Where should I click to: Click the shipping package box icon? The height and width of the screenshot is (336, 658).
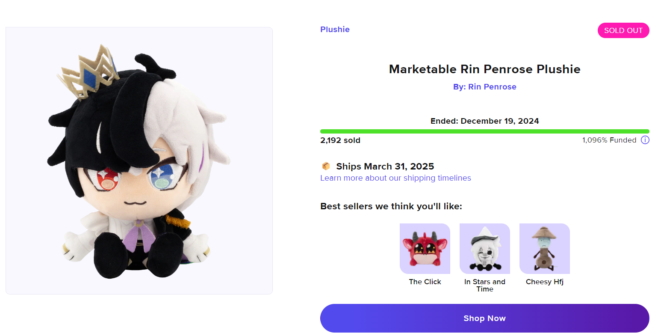click(x=326, y=166)
